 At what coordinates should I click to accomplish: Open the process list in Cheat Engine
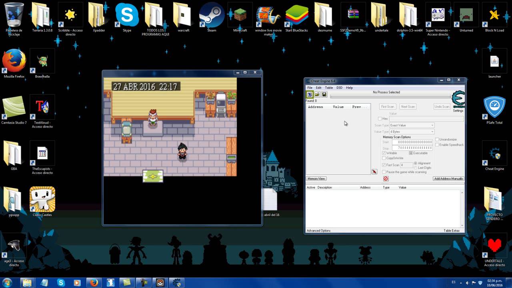(x=310, y=95)
